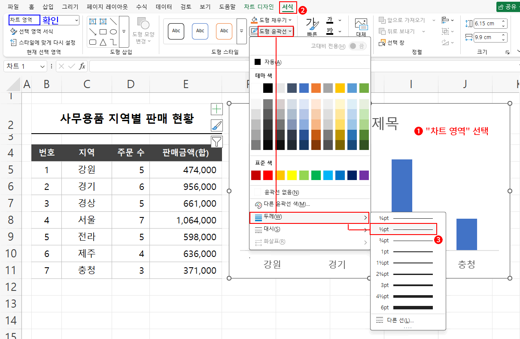Image resolution: width=520 pixels, height=339 pixels.
Task: Select the text box shape icon
Action: tap(92, 21)
